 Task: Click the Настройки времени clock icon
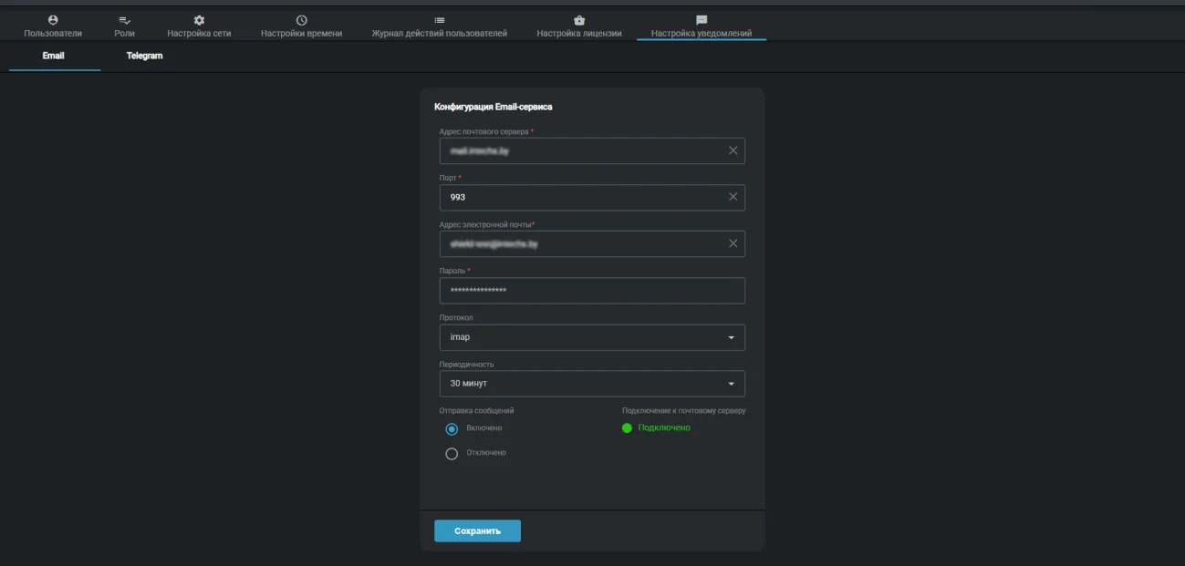pyautogui.click(x=302, y=20)
